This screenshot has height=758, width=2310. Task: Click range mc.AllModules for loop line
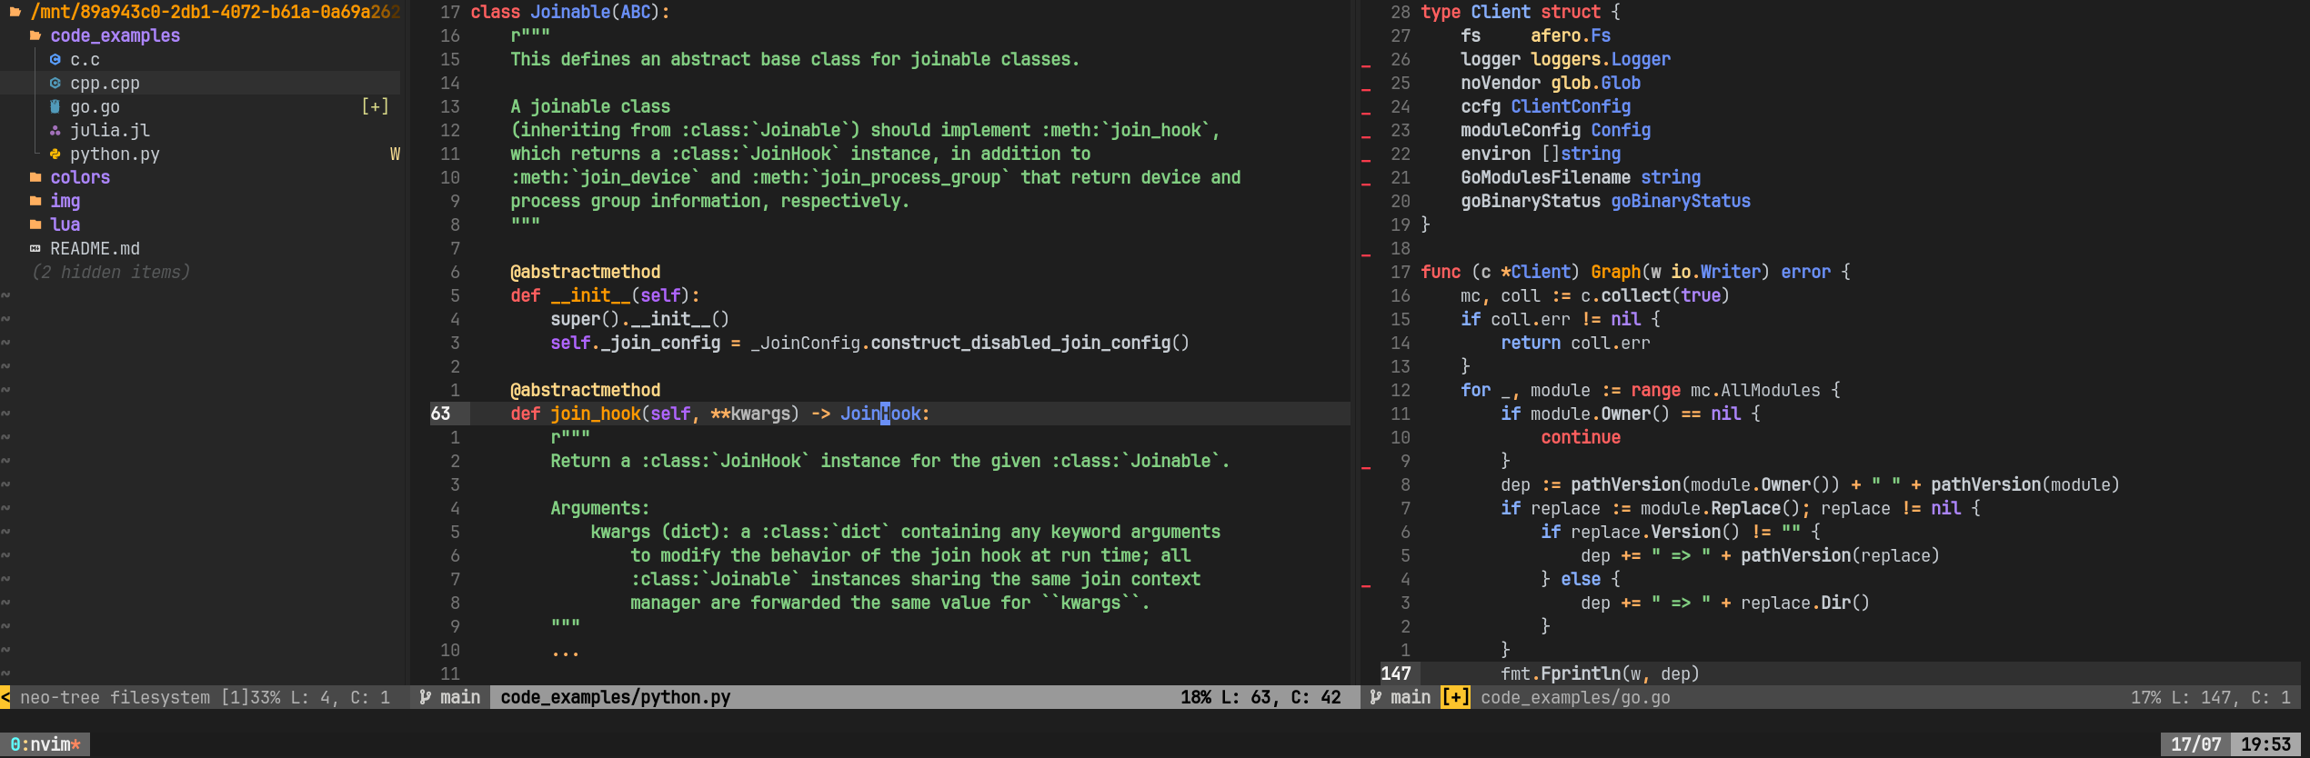[1651, 390]
